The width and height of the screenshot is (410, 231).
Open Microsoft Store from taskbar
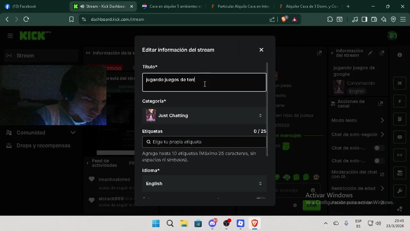(198, 223)
